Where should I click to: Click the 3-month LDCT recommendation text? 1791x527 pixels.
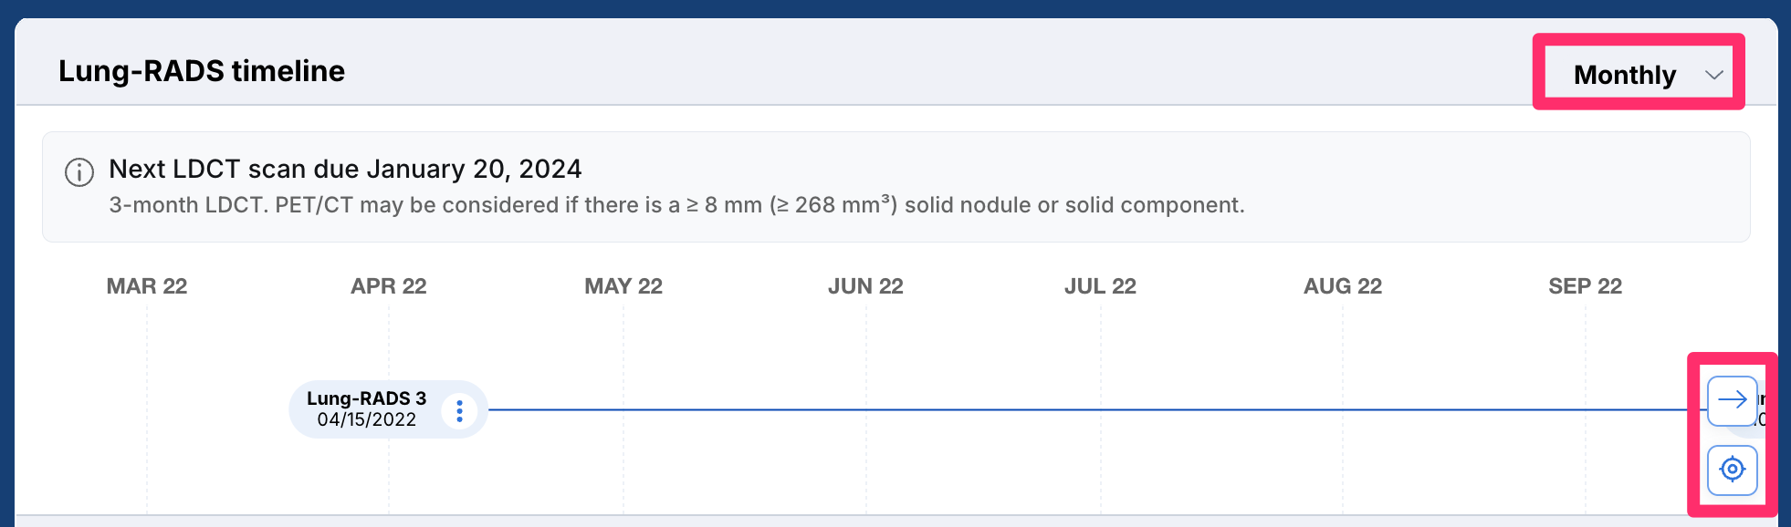click(676, 205)
